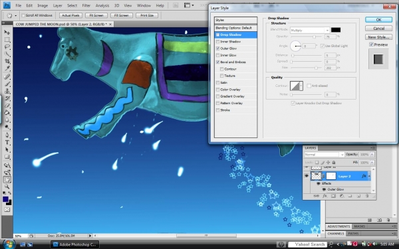Enable the Color Overlay checkbox
This screenshot has width=399, height=249.
(x=218, y=90)
